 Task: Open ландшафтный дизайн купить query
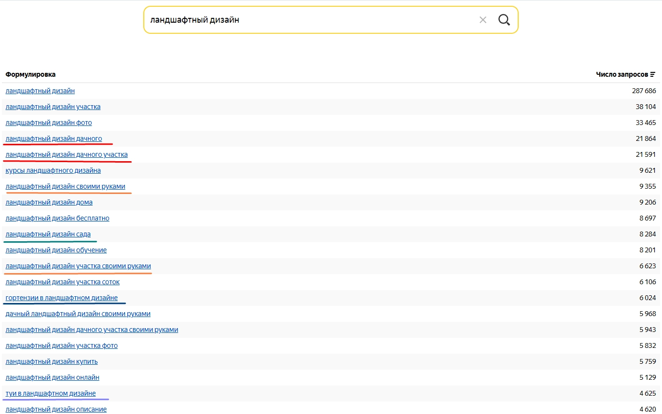52,361
